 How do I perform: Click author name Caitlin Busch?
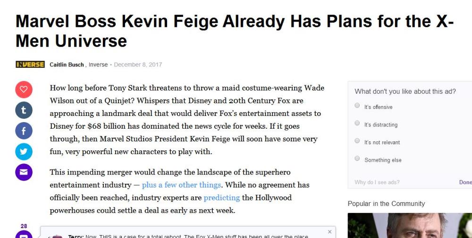[x=67, y=65]
